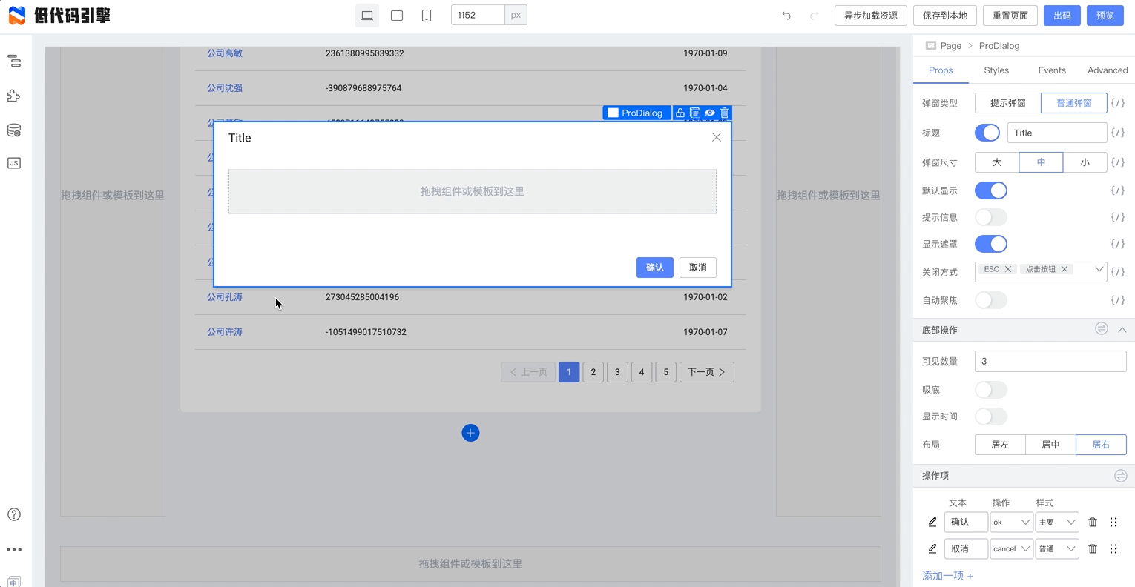
Task: Enable the 提示信息 switch
Action: point(991,217)
